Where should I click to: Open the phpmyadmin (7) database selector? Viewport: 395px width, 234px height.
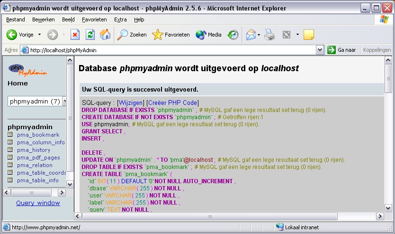point(37,101)
